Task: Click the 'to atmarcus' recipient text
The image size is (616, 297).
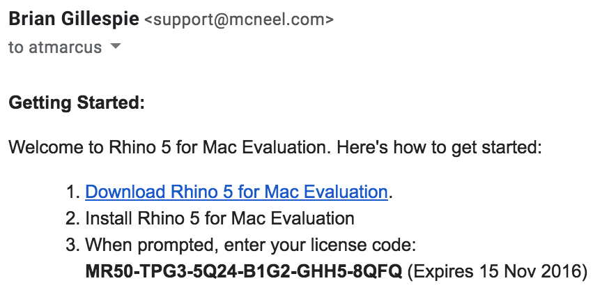Action: (55, 47)
